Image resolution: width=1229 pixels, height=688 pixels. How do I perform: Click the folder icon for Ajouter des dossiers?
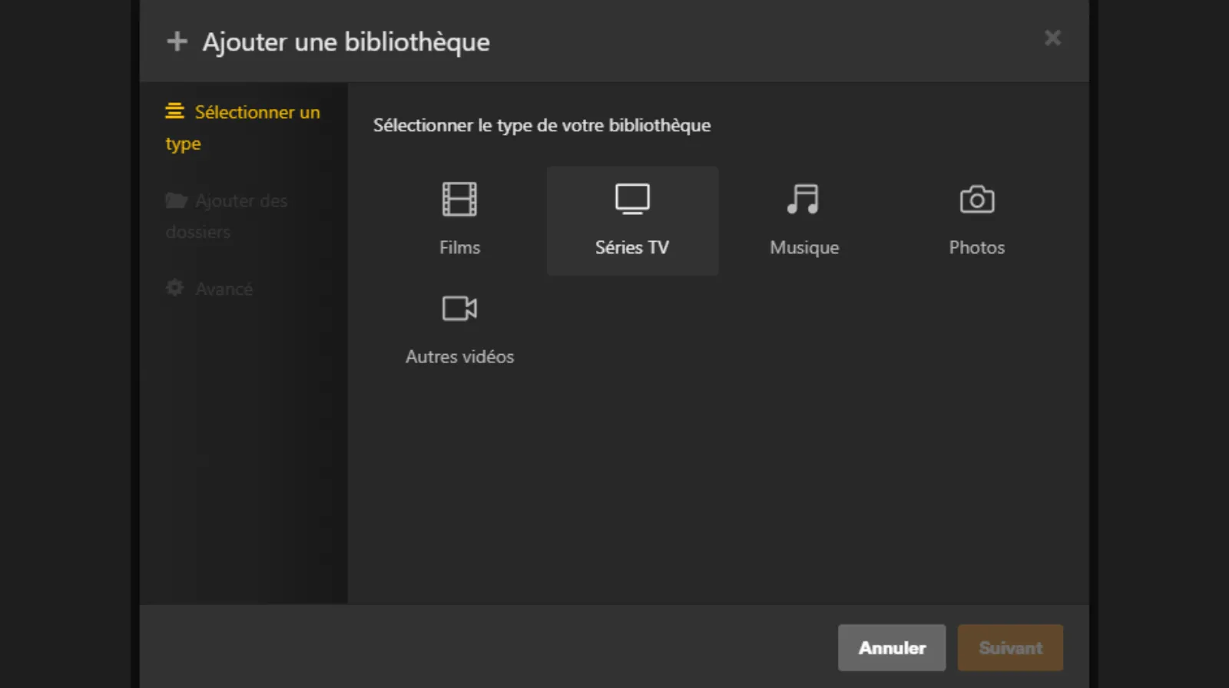pos(176,200)
